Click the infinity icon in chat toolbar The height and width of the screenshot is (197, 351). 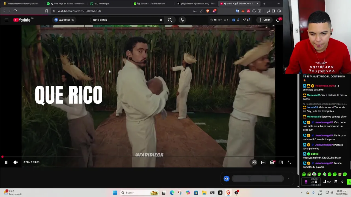coord(329,182)
